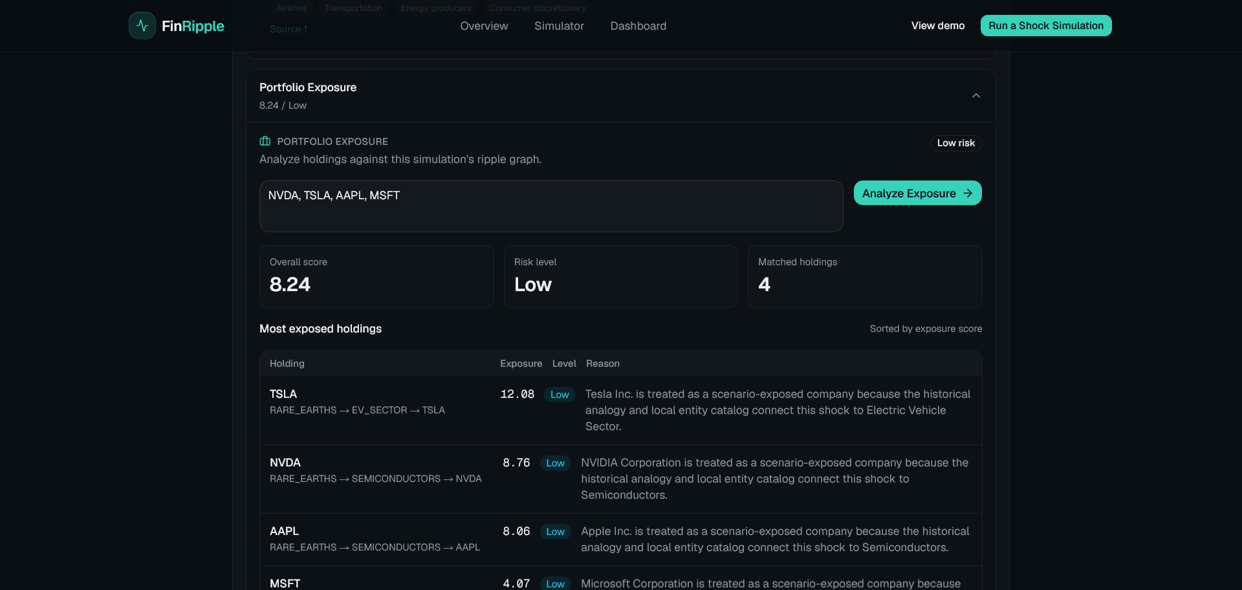Click the PORTFOLIO EXPOSURE uppercase label
1242x590 pixels.
pyautogui.click(x=332, y=142)
